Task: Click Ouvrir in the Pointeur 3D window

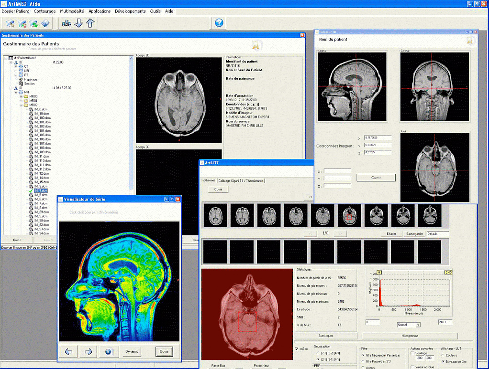Action: point(376,178)
